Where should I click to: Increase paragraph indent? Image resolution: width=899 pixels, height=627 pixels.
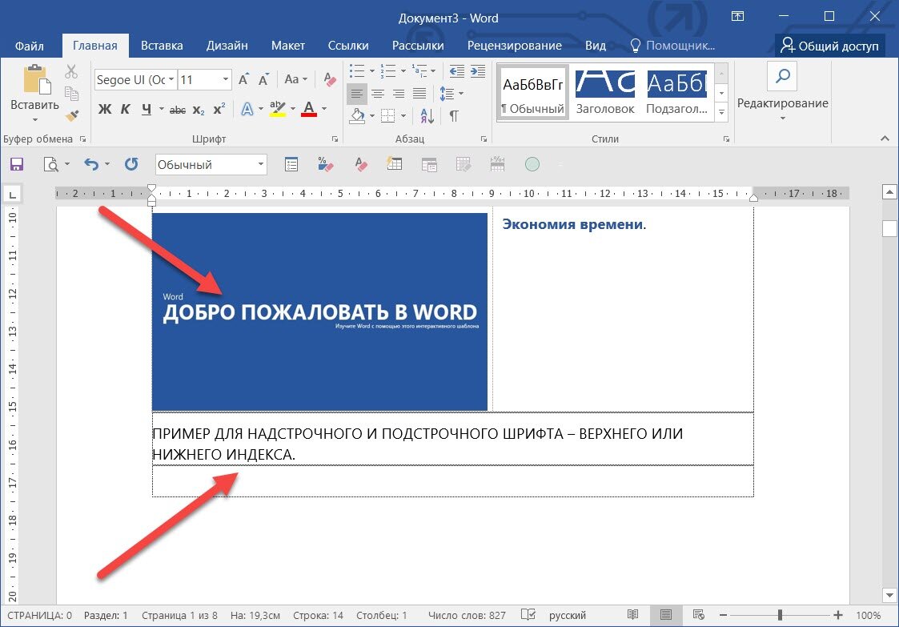[478, 70]
